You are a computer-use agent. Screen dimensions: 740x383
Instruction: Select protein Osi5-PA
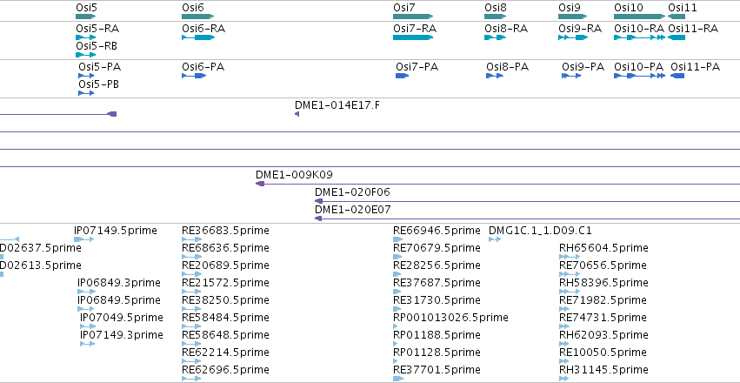pyautogui.click(x=86, y=76)
